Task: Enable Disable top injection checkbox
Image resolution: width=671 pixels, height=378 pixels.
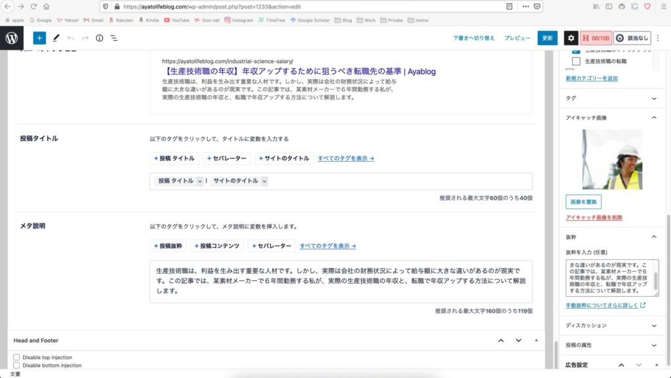Action: pyautogui.click(x=16, y=357)
